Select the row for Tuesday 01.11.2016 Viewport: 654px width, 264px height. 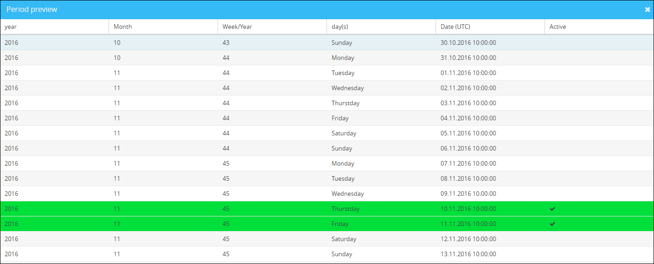click(343, 73)
